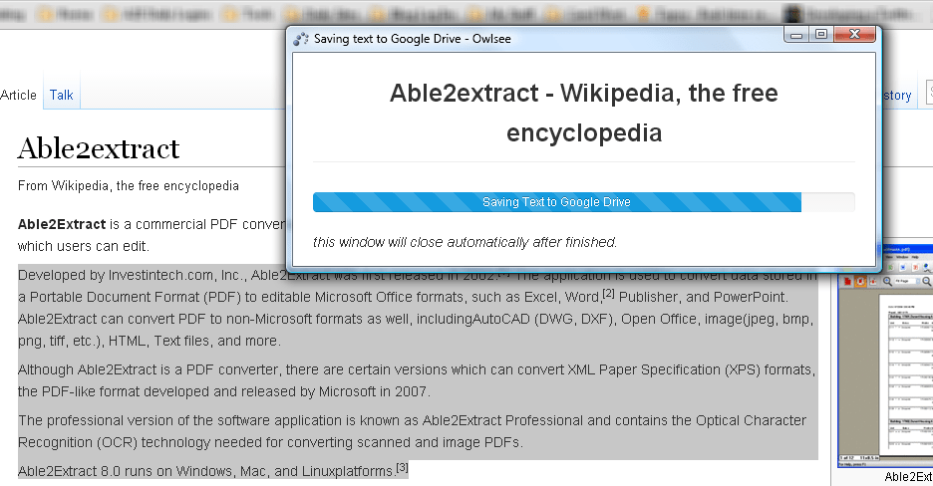Click the Able2extract page heading
Screen dimensions: 933x486
coord(99,148)
